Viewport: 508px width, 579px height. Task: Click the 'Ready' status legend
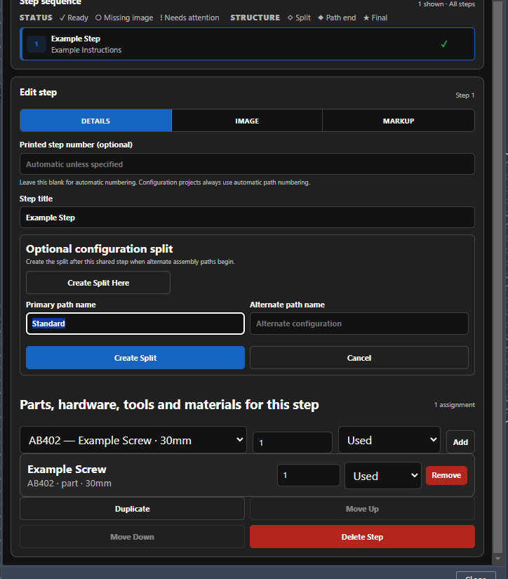74,18
